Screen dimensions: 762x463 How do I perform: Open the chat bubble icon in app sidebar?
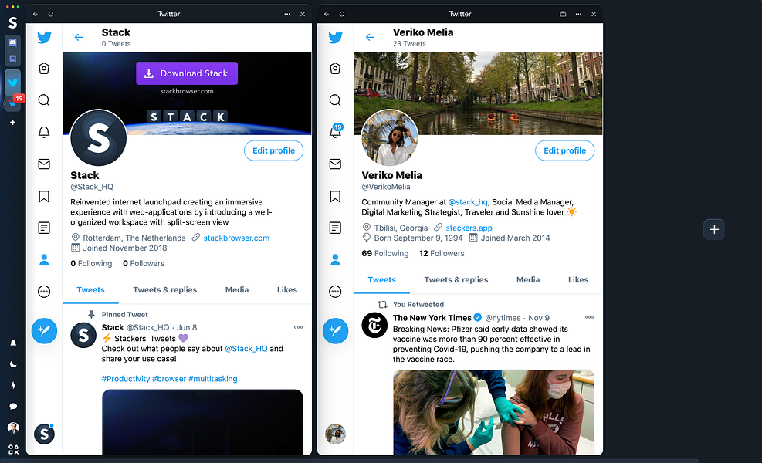coord(13,406)
